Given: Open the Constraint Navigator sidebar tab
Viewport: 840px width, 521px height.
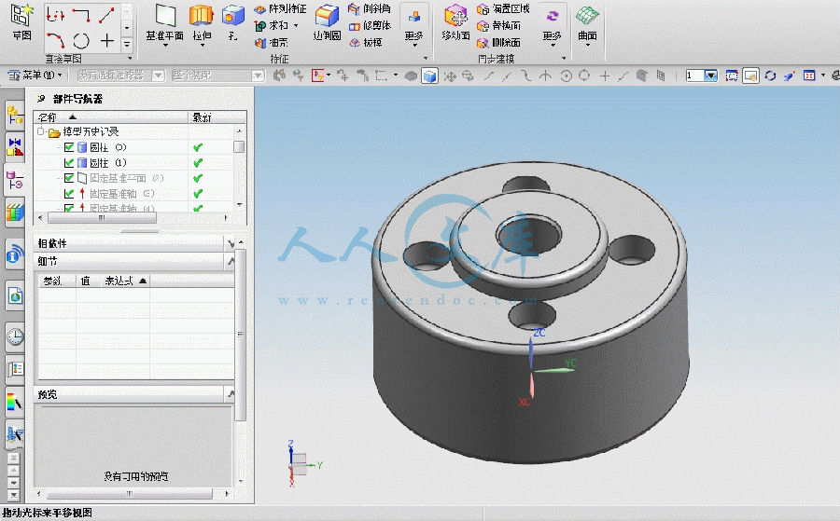Looking at the screenshot, I should coord(14,146).
